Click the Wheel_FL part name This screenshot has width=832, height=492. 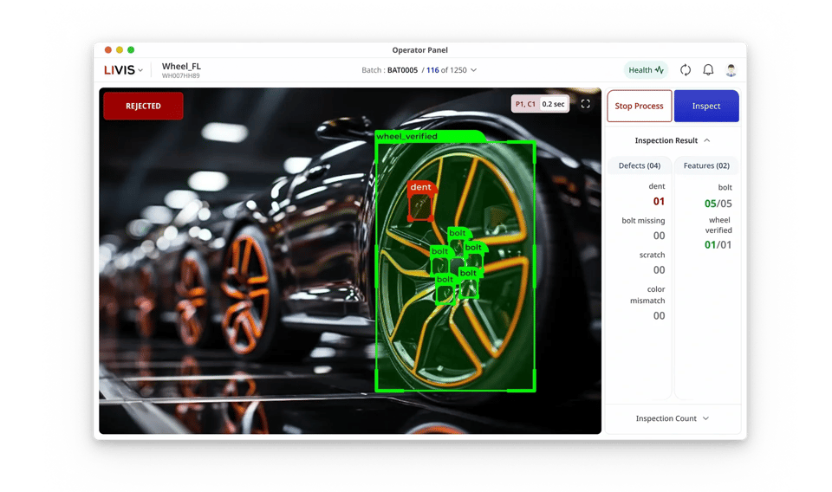tap(181, 67)
